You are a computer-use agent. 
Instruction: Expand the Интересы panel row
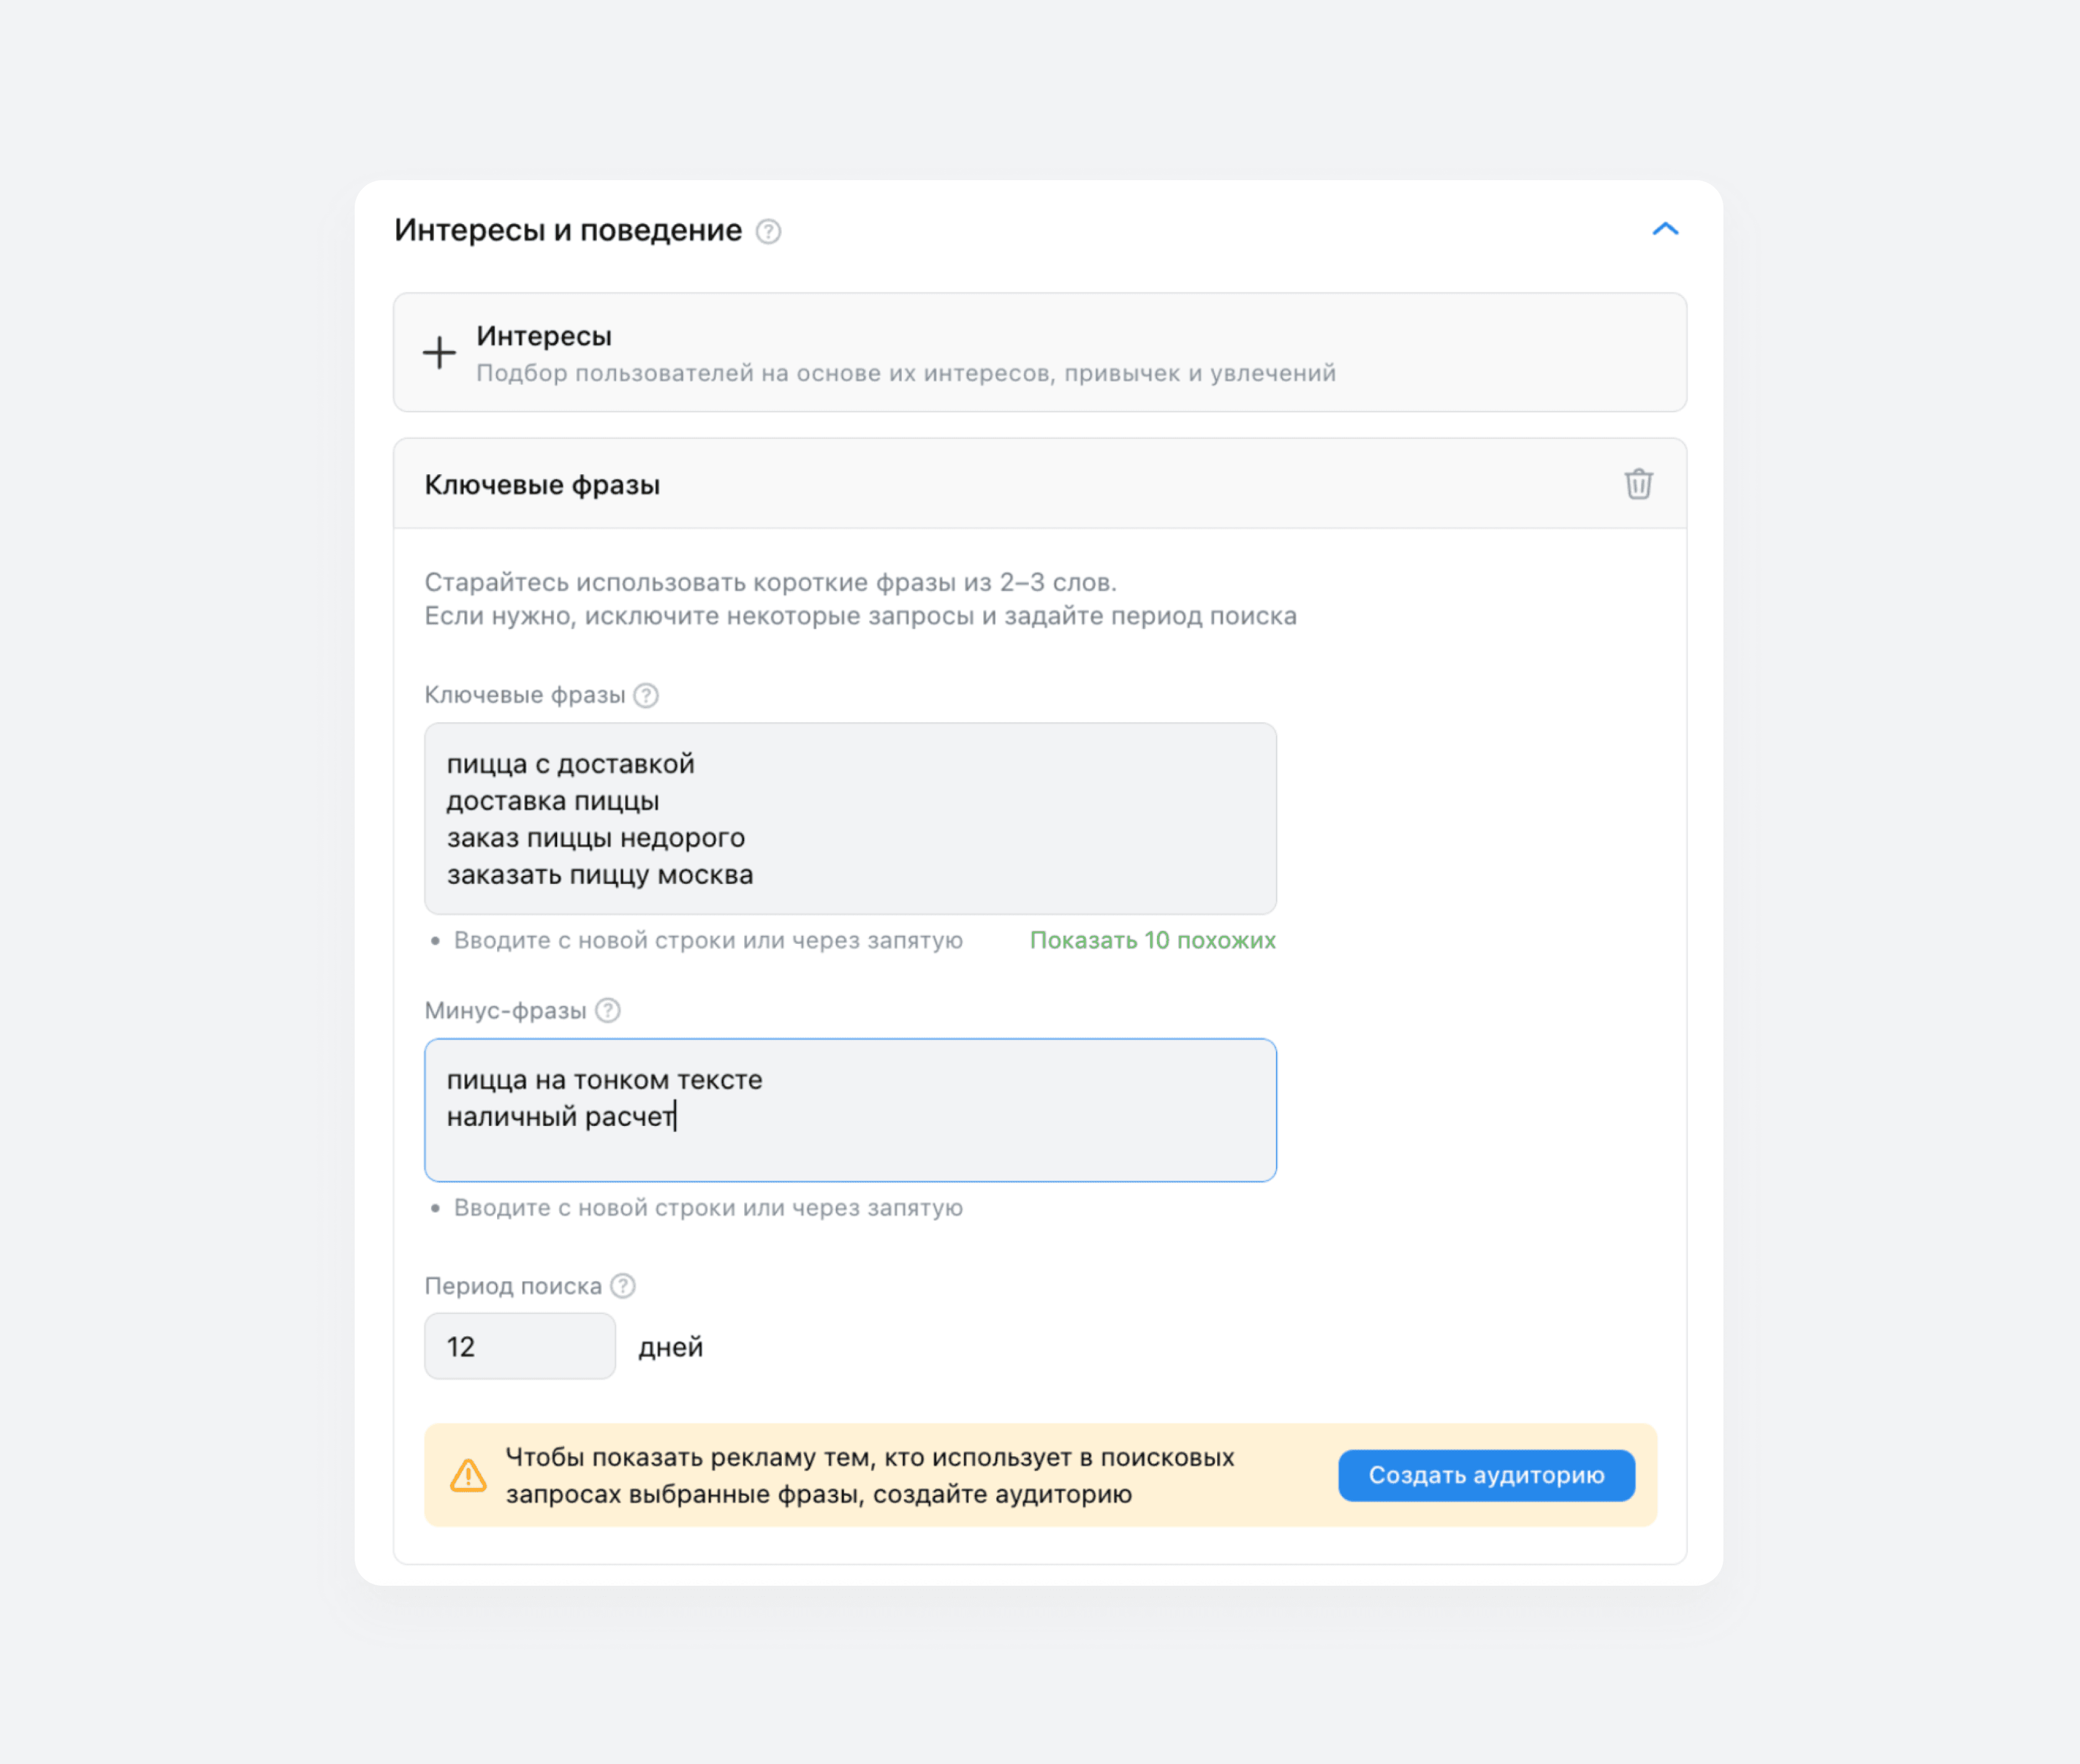click(x=1040, y=353)
